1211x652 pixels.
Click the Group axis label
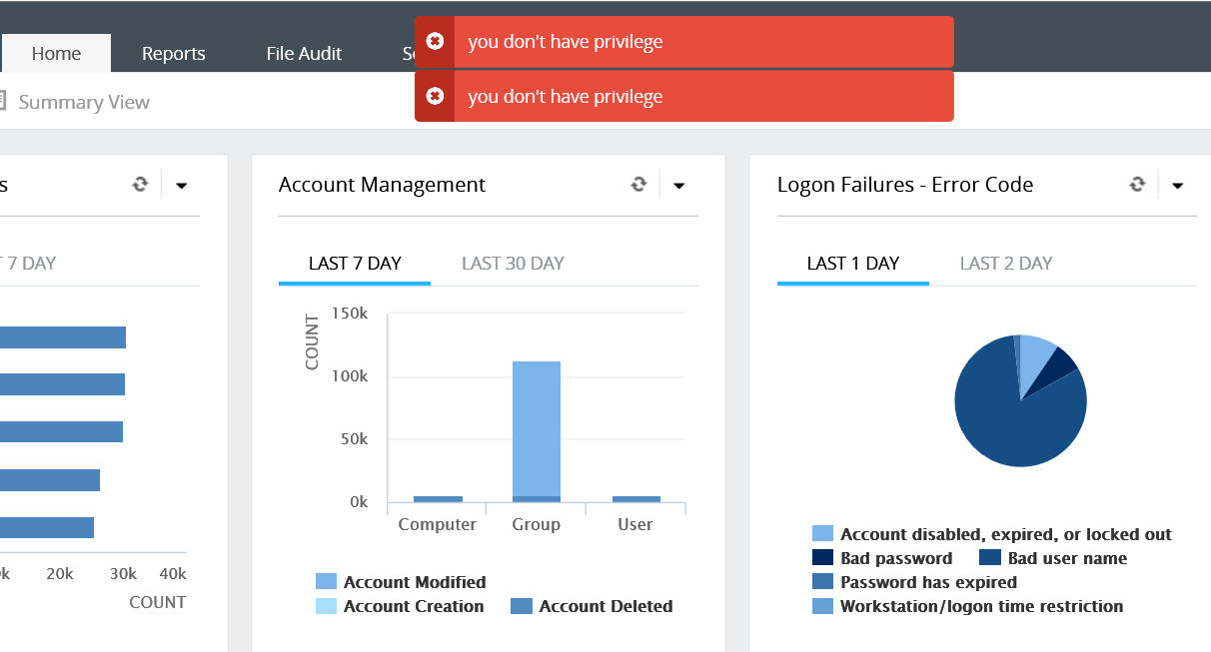(x=537, y=524)
